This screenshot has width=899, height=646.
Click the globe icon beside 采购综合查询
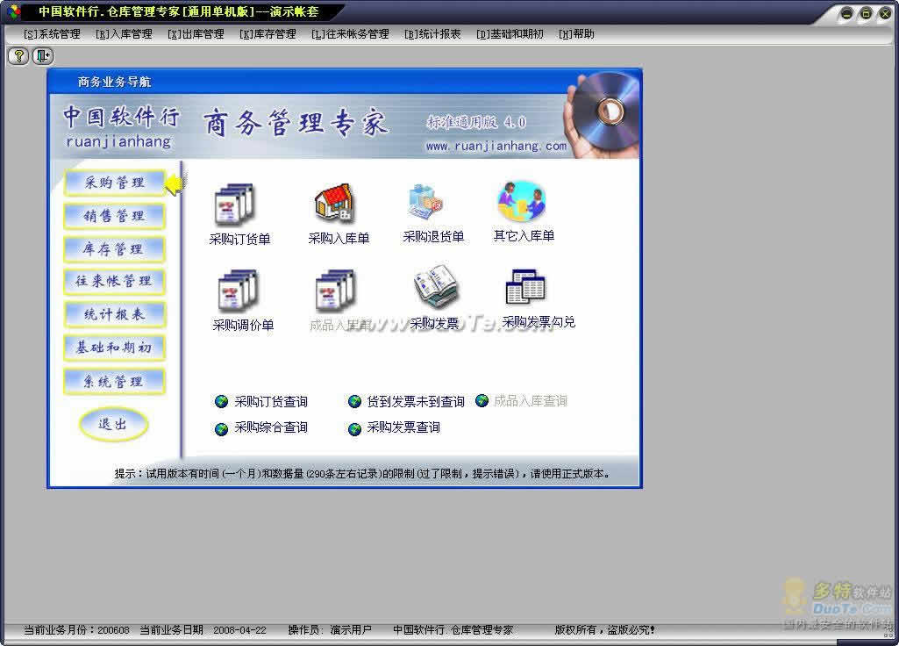(221, 429)
